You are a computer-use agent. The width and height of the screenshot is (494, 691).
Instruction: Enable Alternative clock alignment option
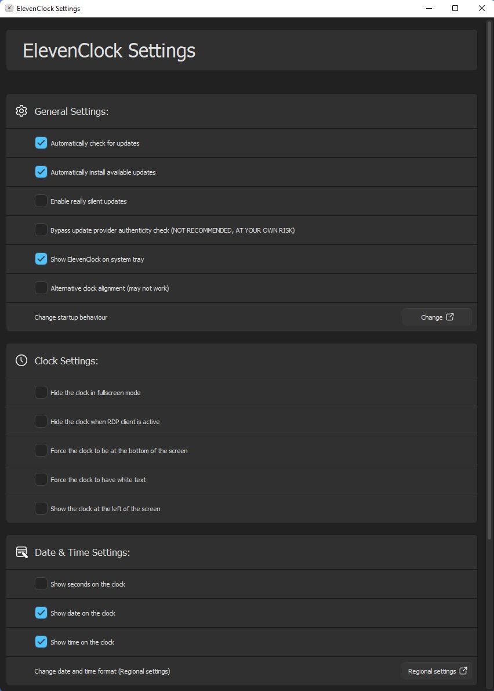[41, 288]
